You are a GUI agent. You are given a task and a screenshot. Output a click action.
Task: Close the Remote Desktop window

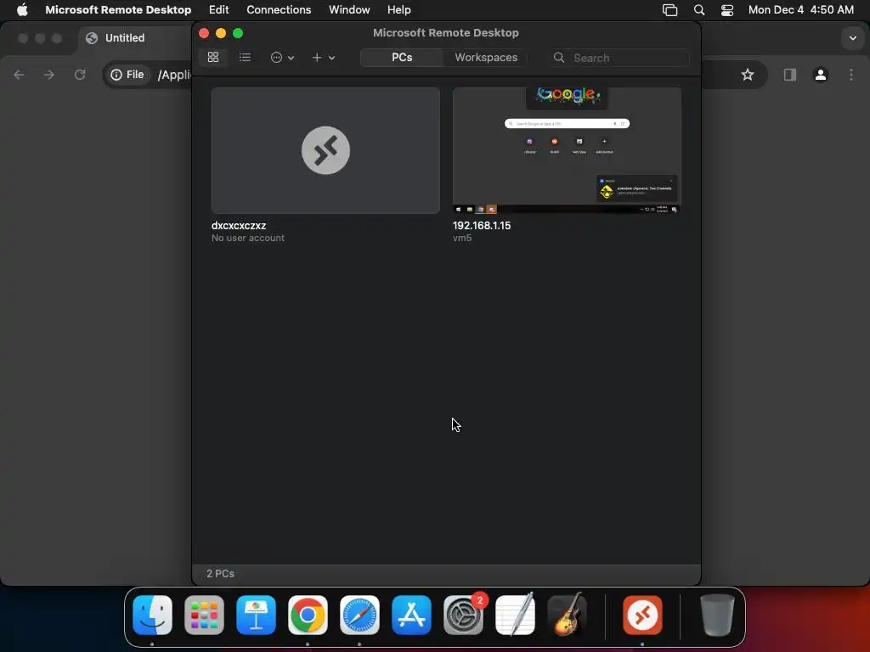pos(204,33)
